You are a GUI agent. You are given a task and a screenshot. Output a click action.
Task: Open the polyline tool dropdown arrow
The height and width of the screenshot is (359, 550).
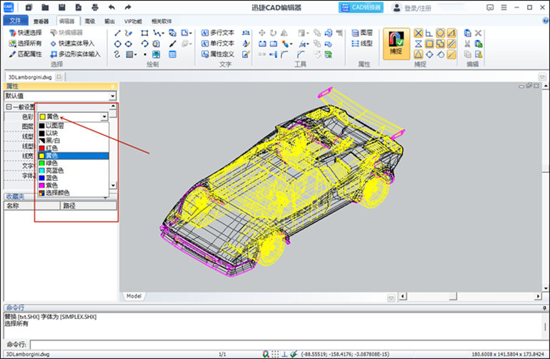pos(163,34)
